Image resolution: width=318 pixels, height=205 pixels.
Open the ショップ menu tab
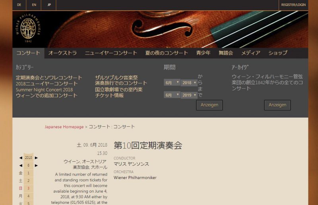277,53
